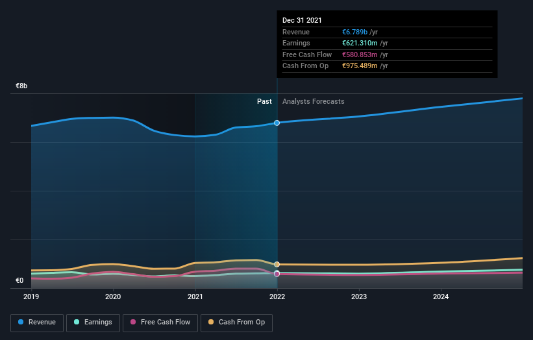Toggle the Free Cash Flow legend button
This screenshot has height=340, width=533.
(x=160, y=322)
